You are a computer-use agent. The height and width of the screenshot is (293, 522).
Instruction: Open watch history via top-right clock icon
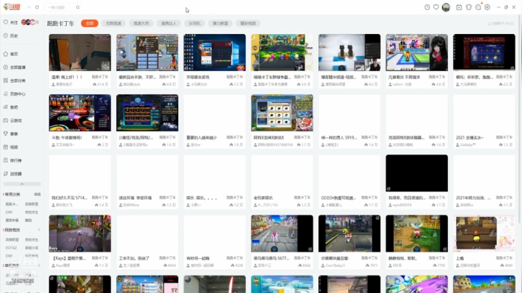tap(427, 7)
